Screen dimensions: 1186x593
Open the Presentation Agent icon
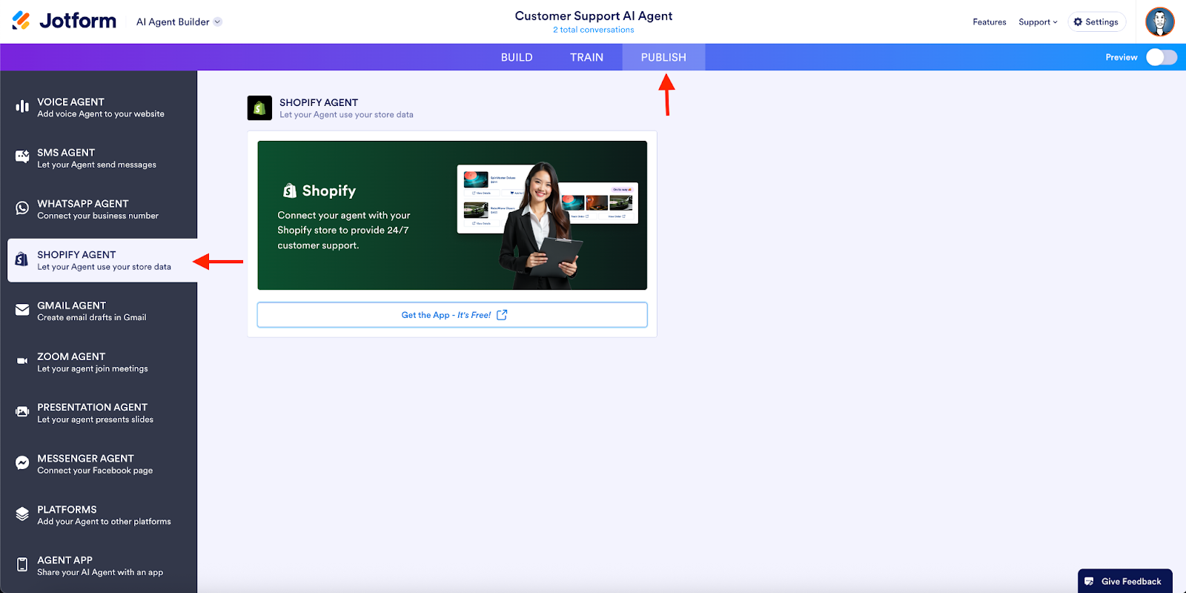[22, 412]
